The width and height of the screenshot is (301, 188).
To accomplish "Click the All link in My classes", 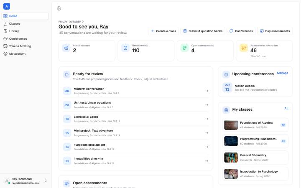I will point(286,108).
